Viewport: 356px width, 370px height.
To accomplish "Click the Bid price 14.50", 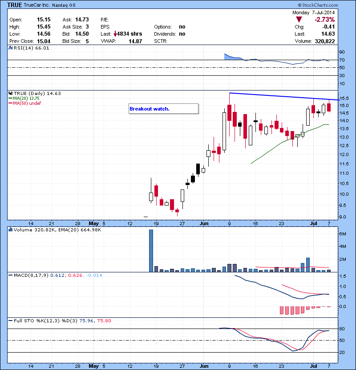I will [x=82, y=34].
